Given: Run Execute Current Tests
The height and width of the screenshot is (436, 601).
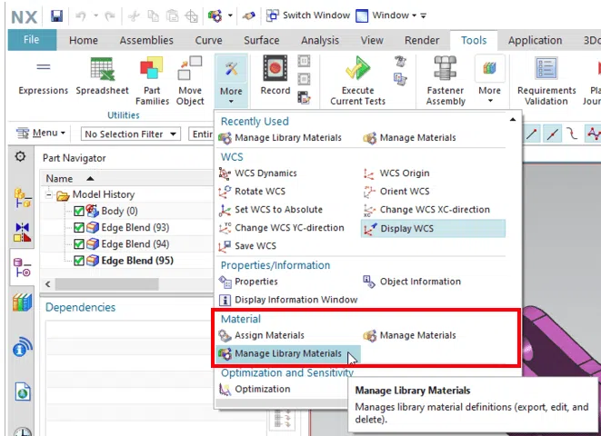Looking at the screenshot, I should pyautogui.click(x=358, y=81).
